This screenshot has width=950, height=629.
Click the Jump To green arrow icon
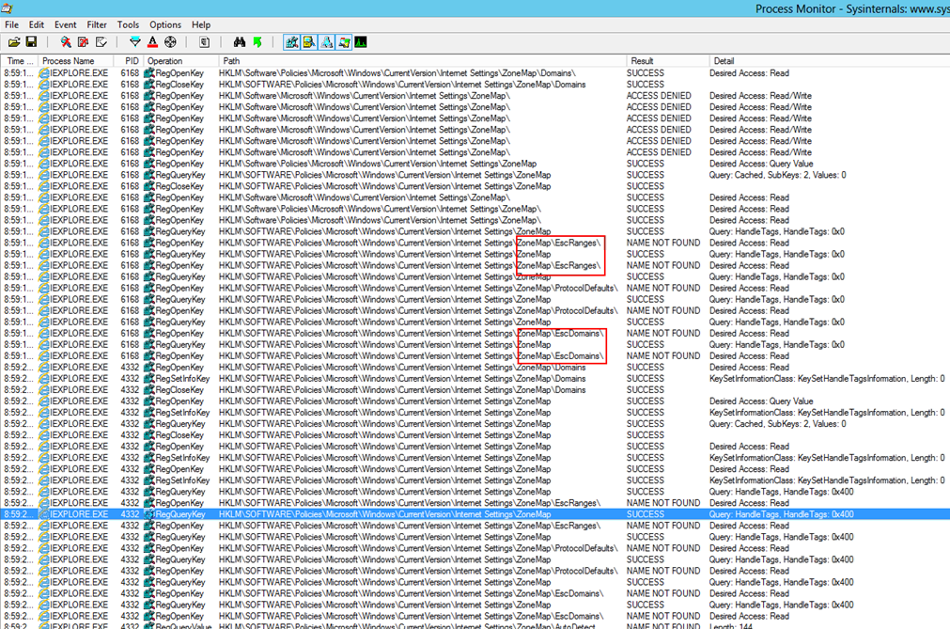pos(257,41)
